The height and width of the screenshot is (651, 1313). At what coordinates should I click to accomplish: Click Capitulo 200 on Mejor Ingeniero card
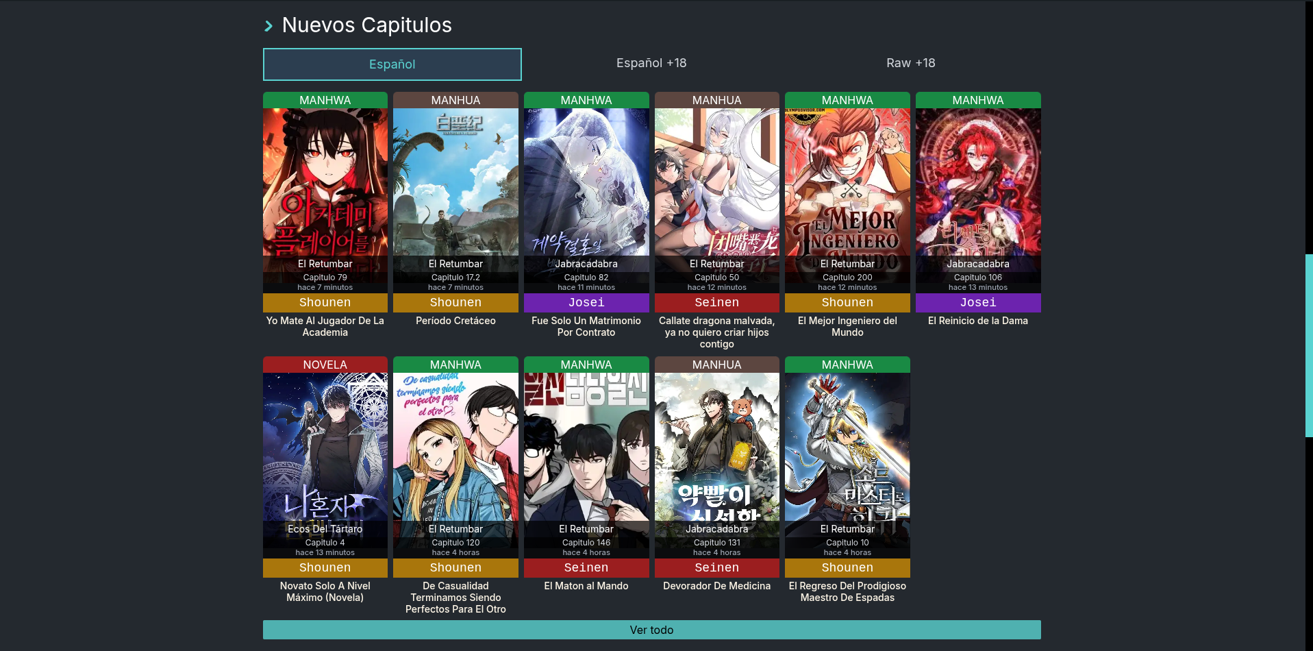tap(847, 278)
